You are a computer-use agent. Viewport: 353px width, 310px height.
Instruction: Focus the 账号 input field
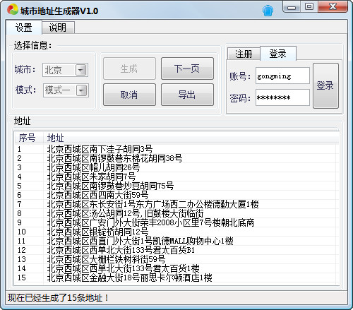pos(282,76)
